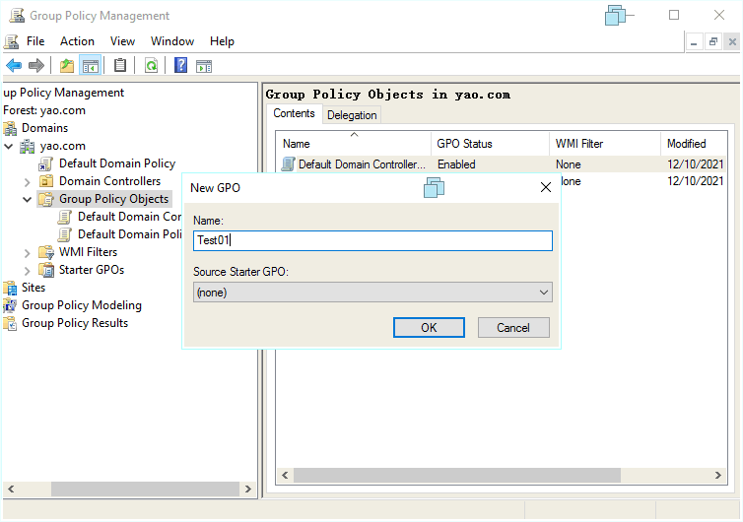
Task: Select the Group Policy Modeling icon
Action: tap(11, 305)
